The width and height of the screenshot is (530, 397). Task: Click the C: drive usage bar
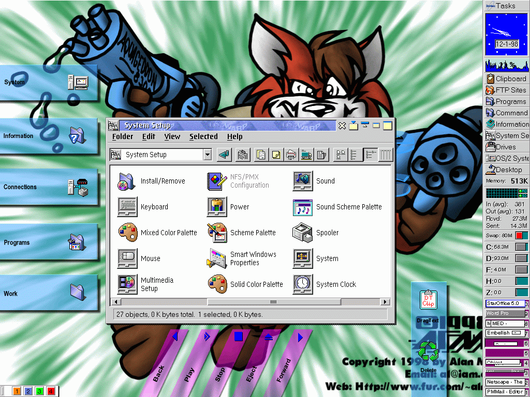(521, 247)
